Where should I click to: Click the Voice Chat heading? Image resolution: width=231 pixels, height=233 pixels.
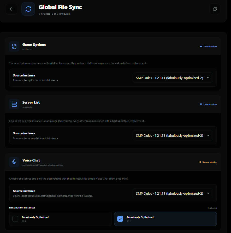[x=31, y=160]
